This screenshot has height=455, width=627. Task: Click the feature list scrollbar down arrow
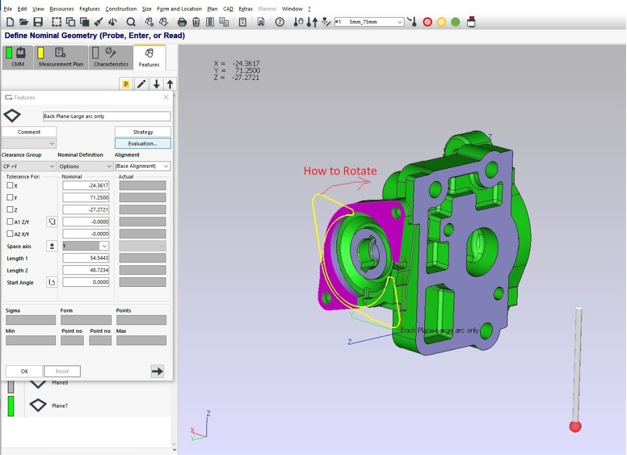click(x=175, y=445)
